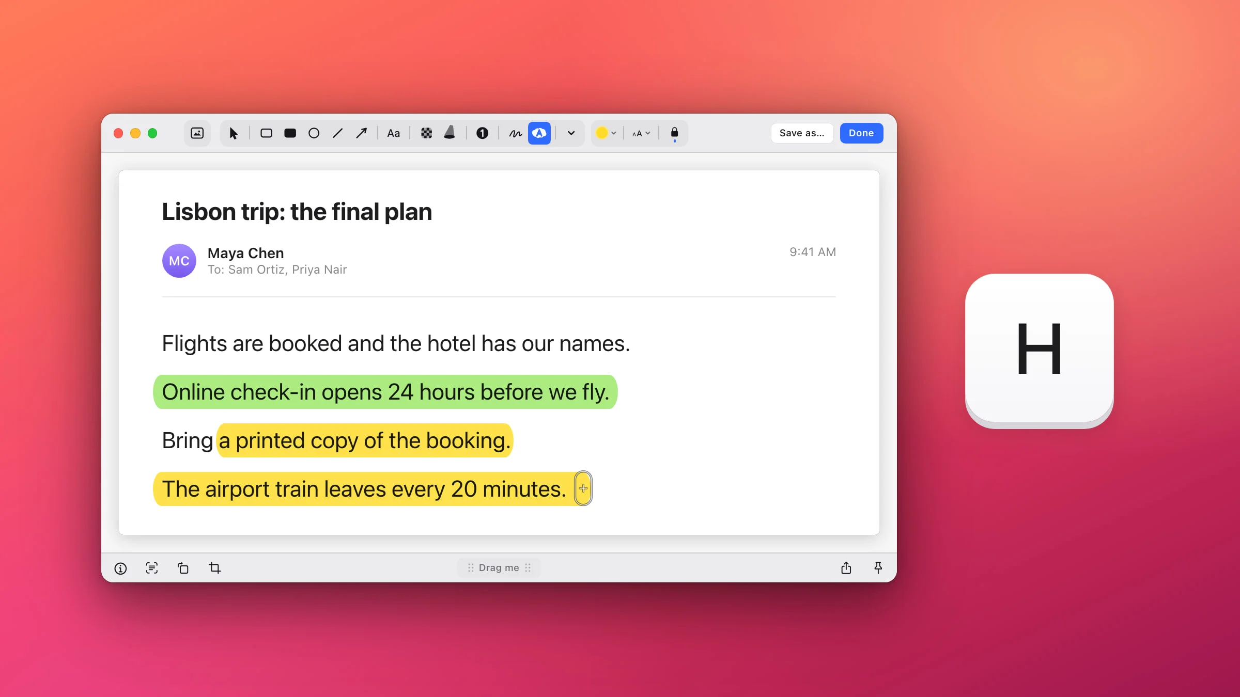Toggle the lock icon in toolbar
This screenshot has width=1240, height=697.
tap(674, 133)
